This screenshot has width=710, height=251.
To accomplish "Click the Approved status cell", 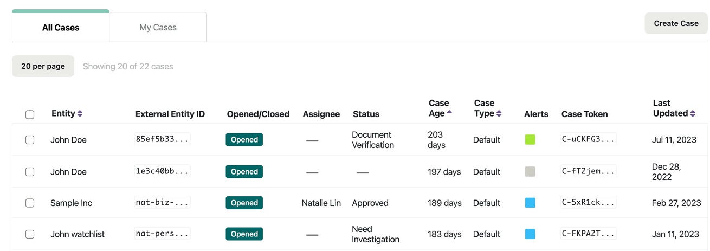I will coord(370,203).
